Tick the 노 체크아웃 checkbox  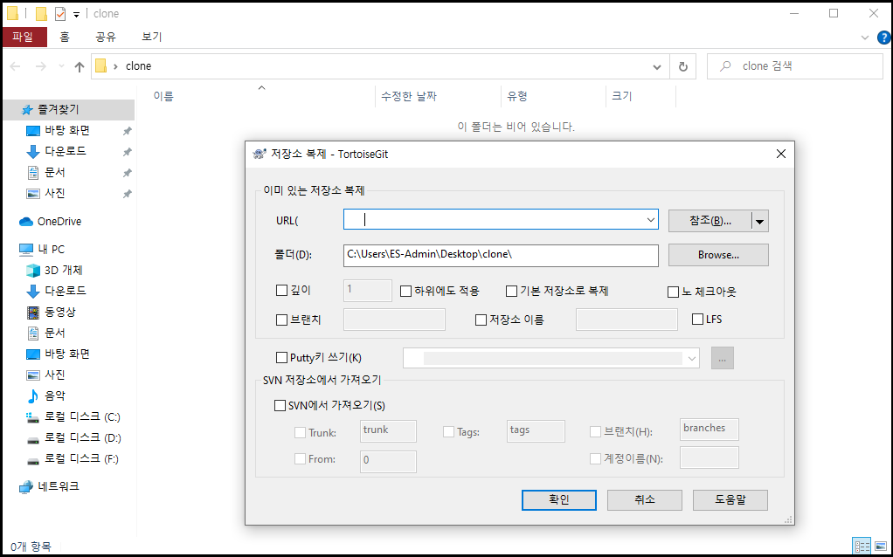coord(673,292)
